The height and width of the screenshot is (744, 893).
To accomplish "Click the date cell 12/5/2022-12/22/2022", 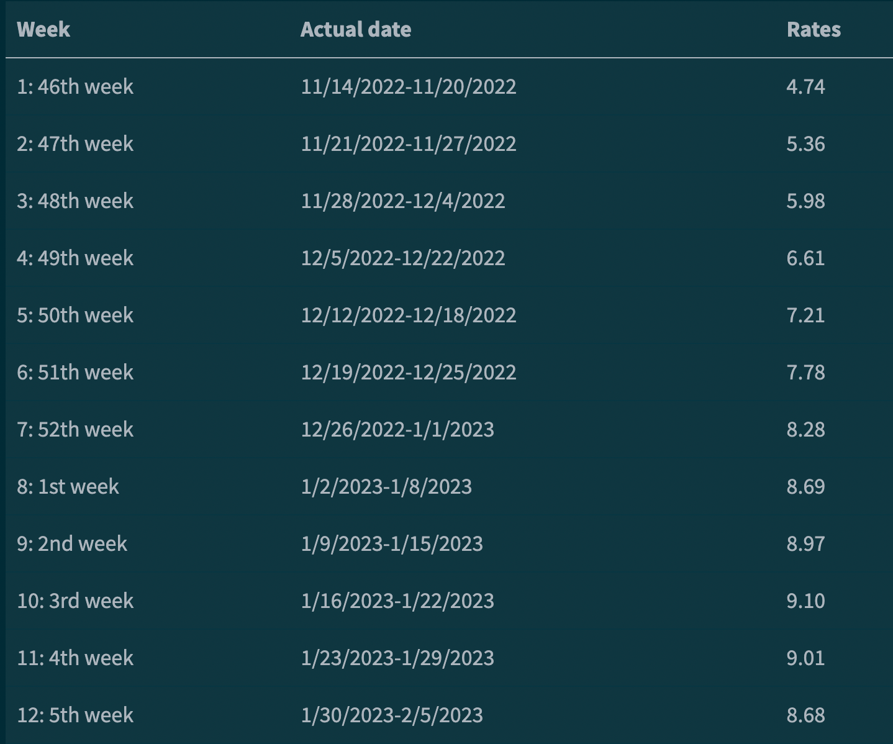I will click(402, 258).
